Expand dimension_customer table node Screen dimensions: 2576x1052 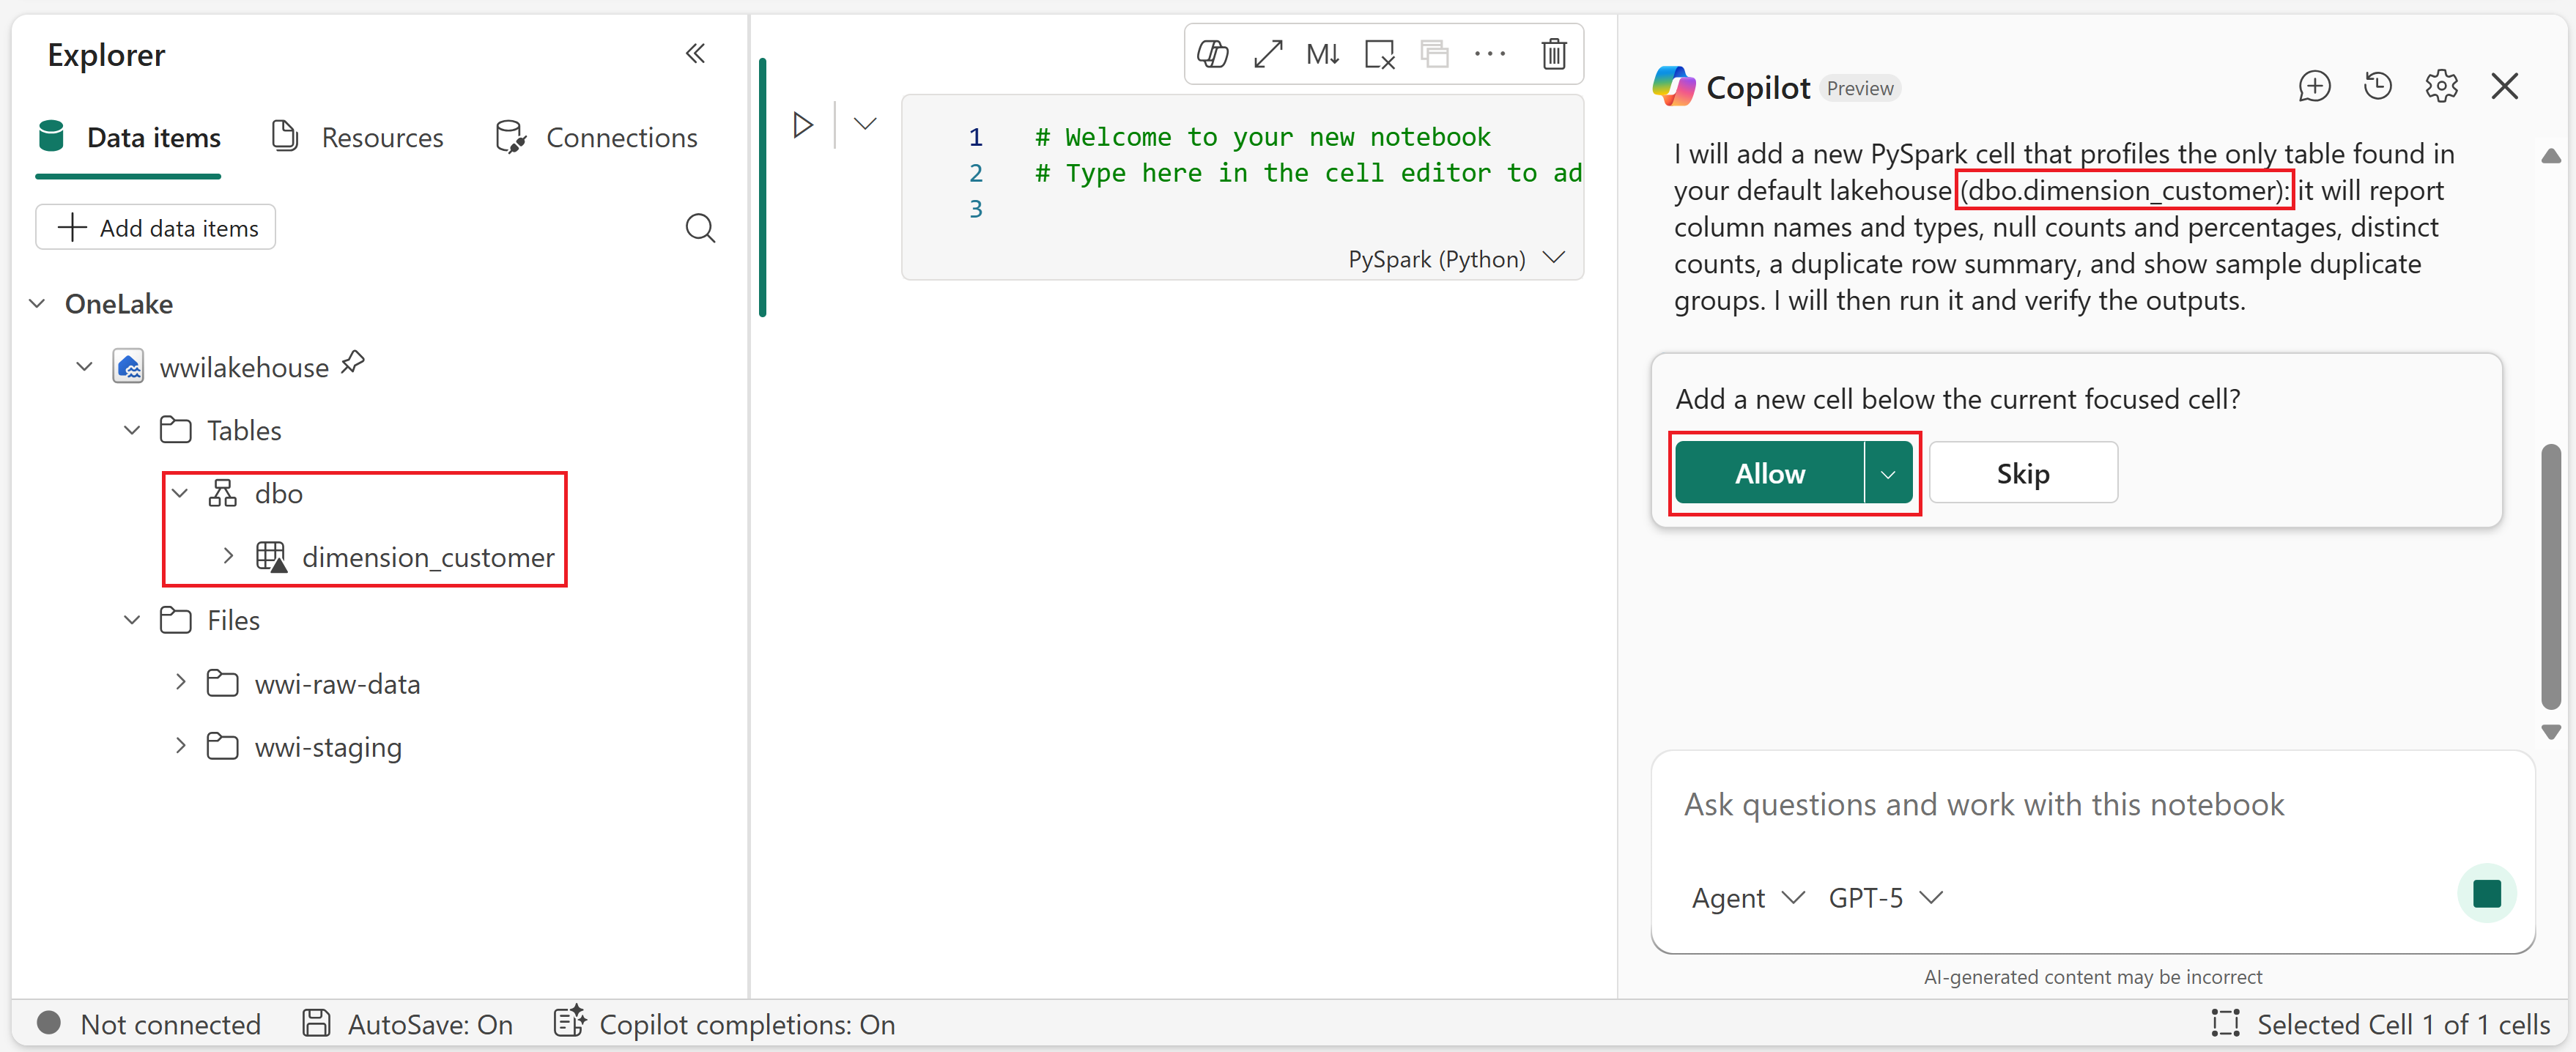[x=228, y=556]
